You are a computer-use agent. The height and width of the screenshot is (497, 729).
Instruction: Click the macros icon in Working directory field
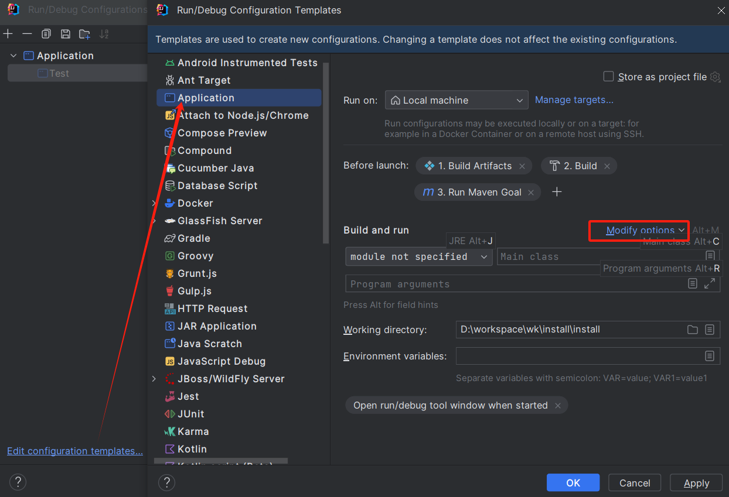710,330
